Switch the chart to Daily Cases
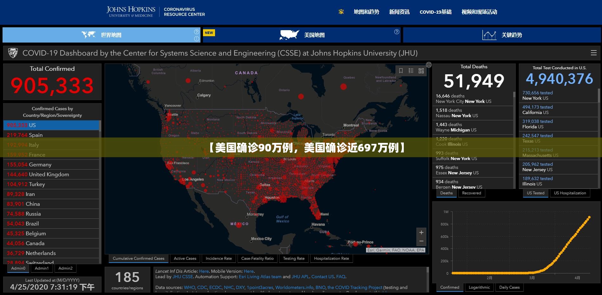Viewport: 602px width, 295px height. point(510,287)
